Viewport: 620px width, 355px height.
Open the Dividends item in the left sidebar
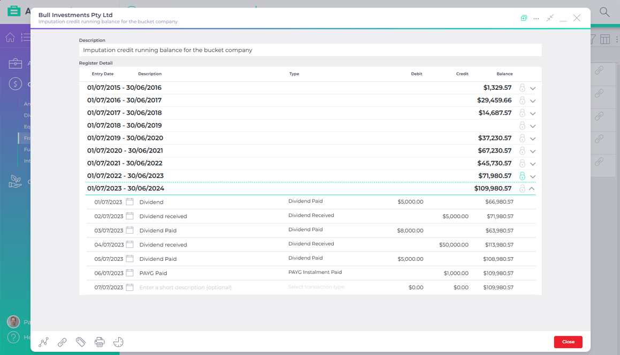pos(29,115)
